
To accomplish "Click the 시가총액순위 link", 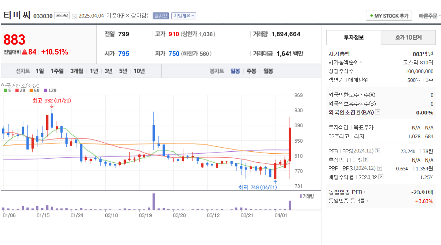I will coord(343,63).
